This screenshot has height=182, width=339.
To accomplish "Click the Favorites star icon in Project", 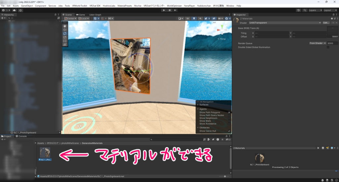I will pos(222,139).
